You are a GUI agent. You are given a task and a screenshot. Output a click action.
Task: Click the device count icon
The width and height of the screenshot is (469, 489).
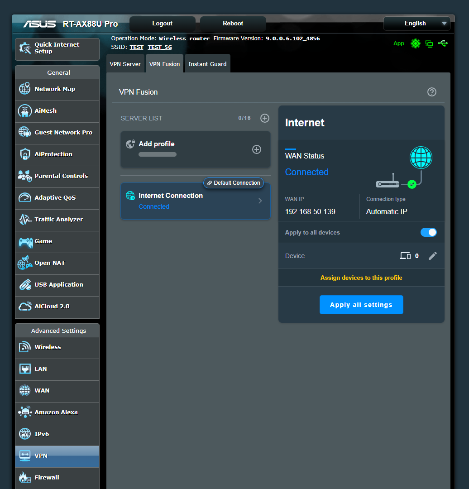pos(405,256)
